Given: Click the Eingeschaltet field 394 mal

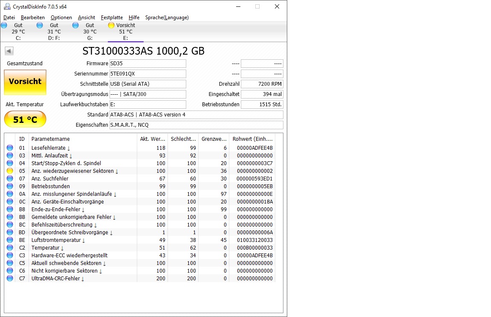Looking at the screenshot, I should point(262,94).
